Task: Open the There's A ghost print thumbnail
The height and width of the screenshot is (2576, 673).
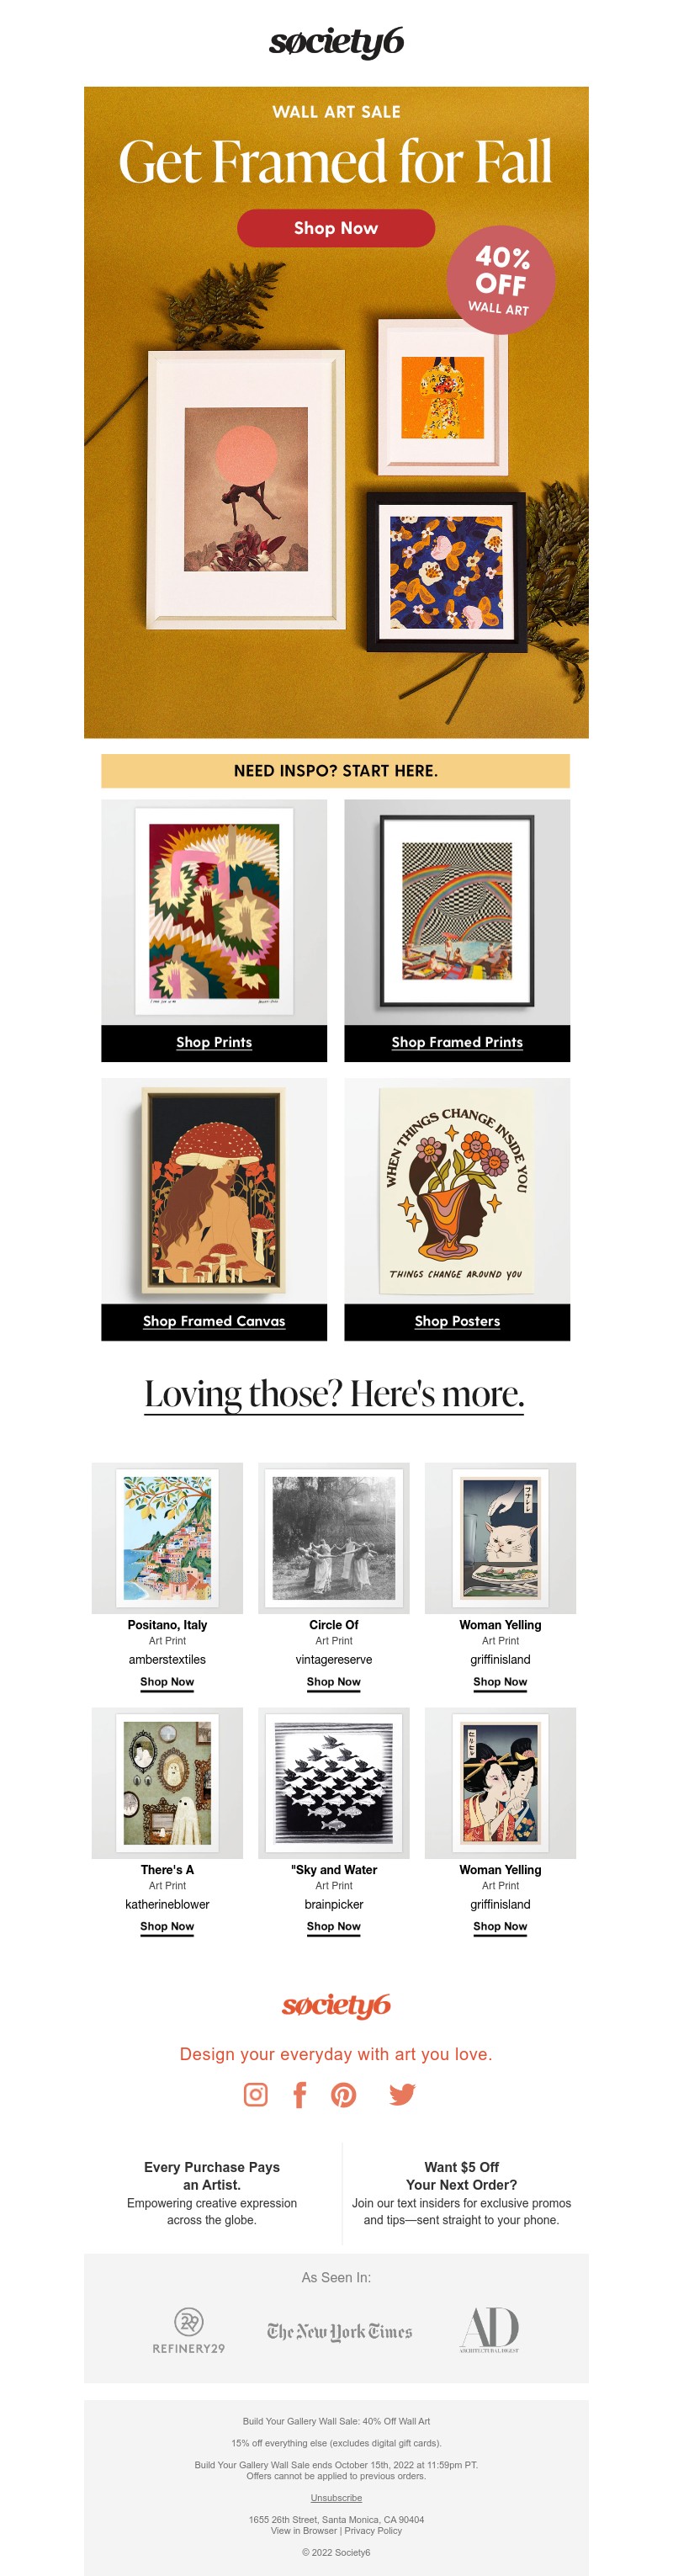Action: pos(167,1783)
